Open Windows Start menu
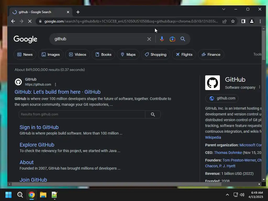Screen dimensions: 268x201 [x=8, y=195]
